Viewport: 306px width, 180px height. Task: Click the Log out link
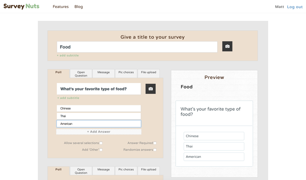pyautogui.click(x=295, y=7)
